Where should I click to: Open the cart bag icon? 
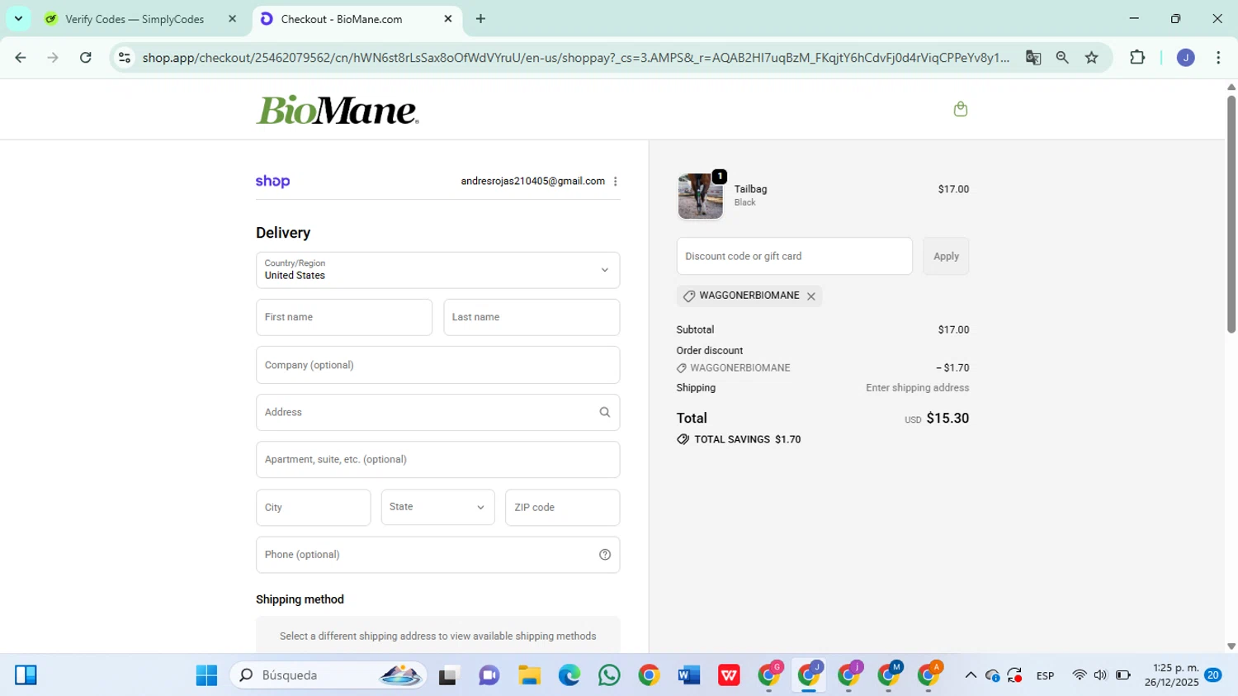(x=960, y=109)
